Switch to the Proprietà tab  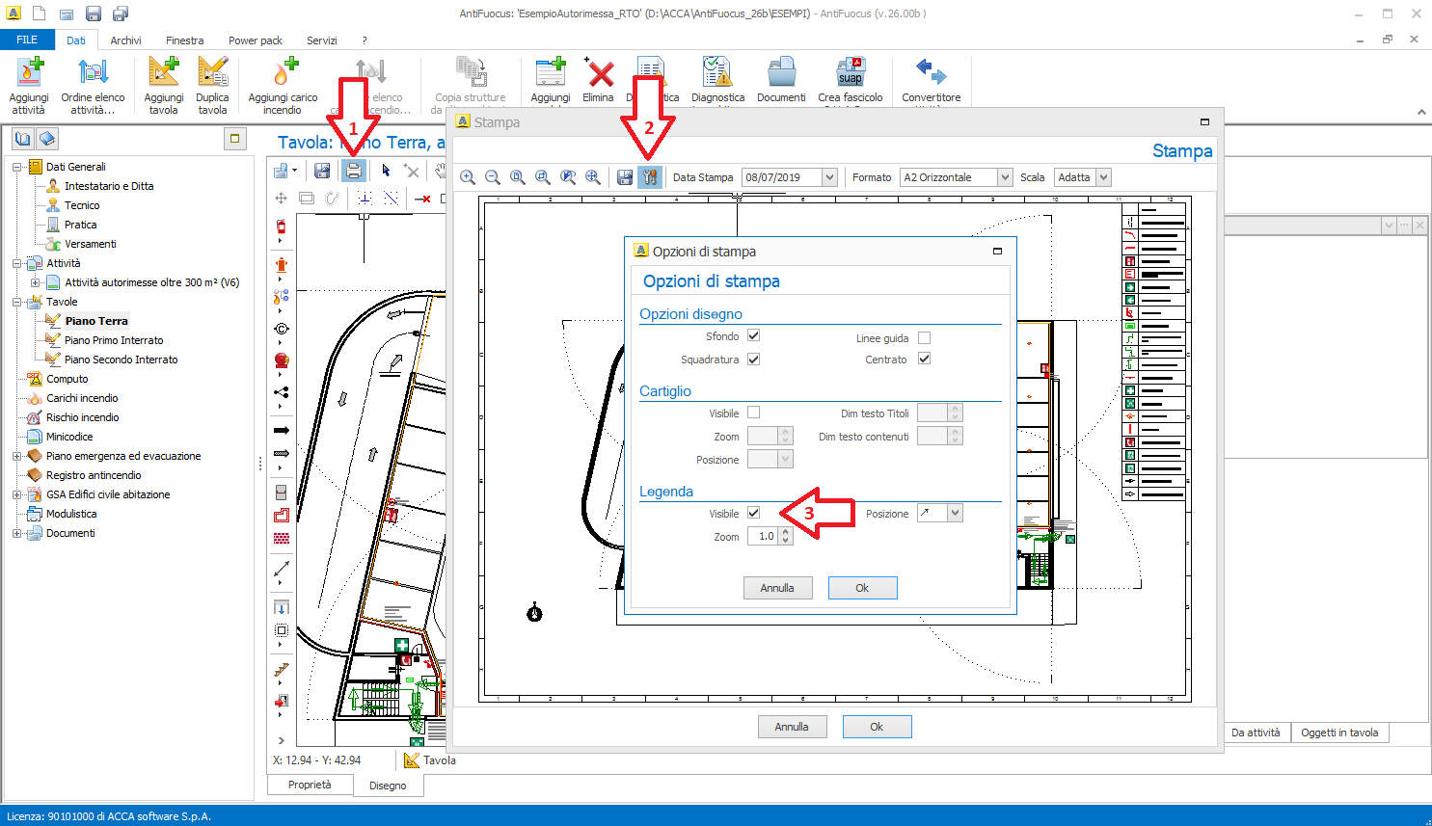[310, 785]
